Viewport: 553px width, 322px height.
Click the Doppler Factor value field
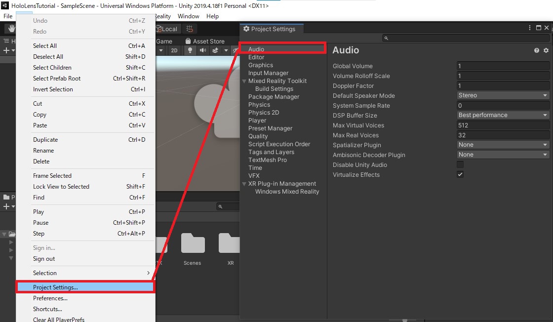click(503, 86)
